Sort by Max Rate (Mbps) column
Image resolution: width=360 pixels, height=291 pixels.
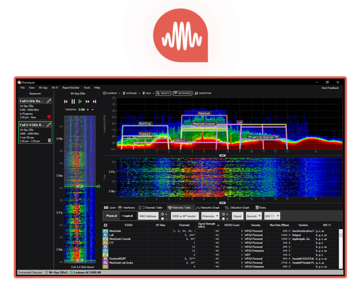280,225
